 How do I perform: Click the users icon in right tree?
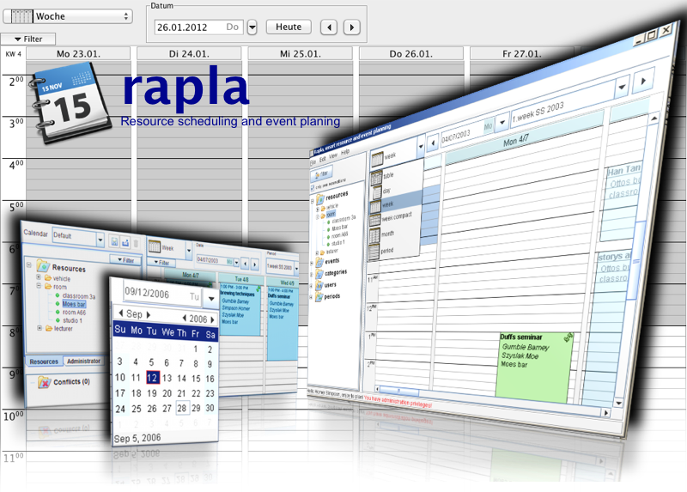coord(319,284)
